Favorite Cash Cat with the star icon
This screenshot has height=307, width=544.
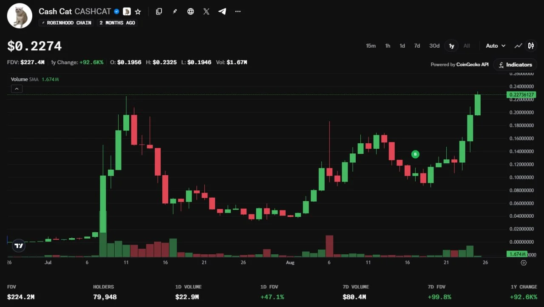(138, 11)
